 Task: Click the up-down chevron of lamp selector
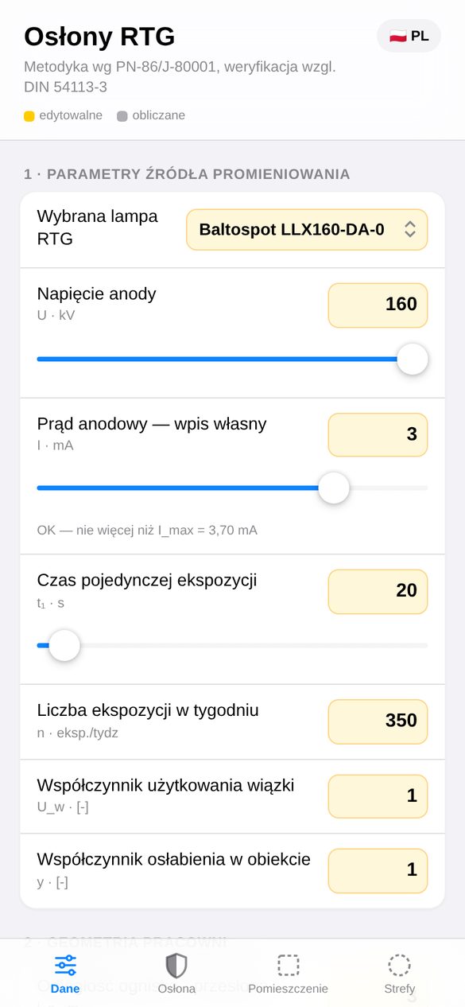(x=410, y=230)
